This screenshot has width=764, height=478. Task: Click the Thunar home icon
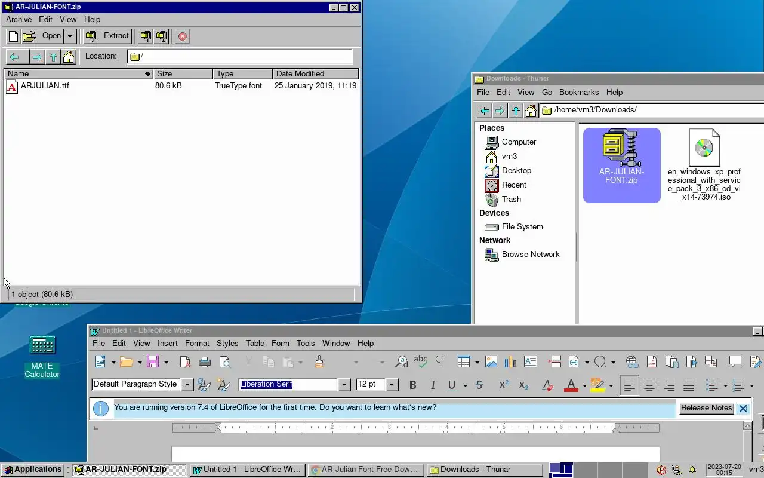coord(531,111)
